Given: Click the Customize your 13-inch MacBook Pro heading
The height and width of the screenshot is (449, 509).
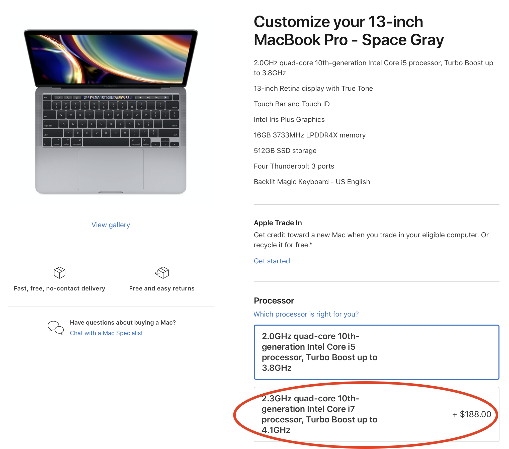Looking at the screenshot, I should click(x=349, y=31).
